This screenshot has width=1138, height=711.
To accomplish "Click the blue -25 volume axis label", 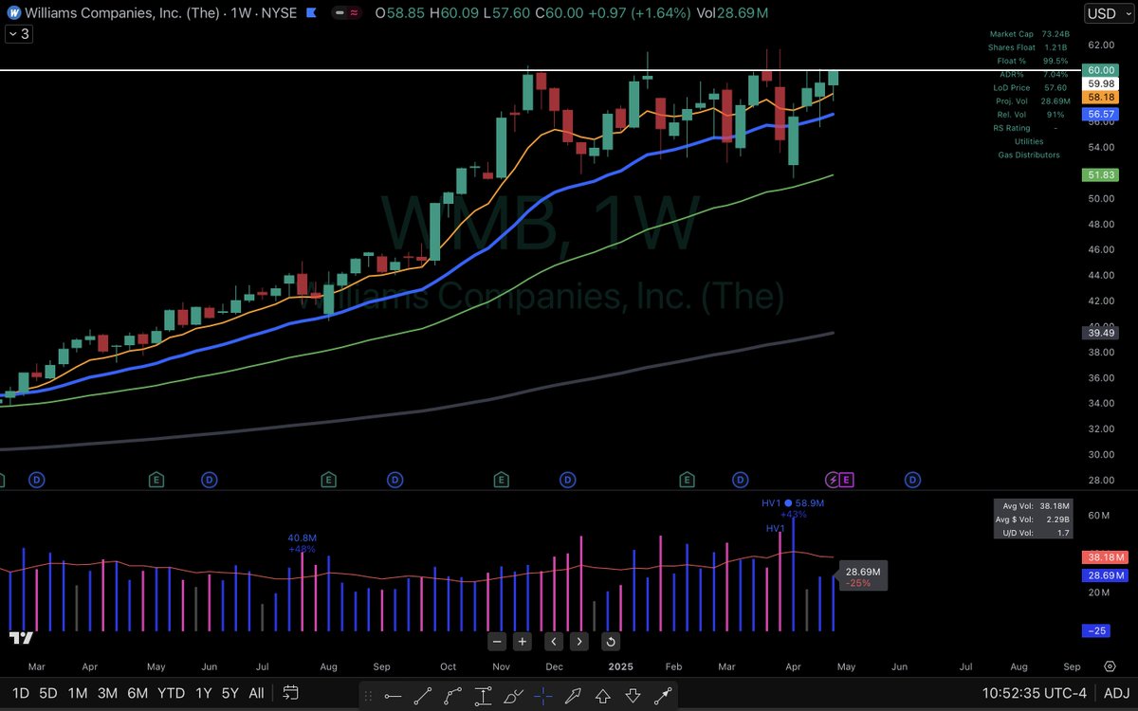I will pyautogui.click(x=1096, y=630).
